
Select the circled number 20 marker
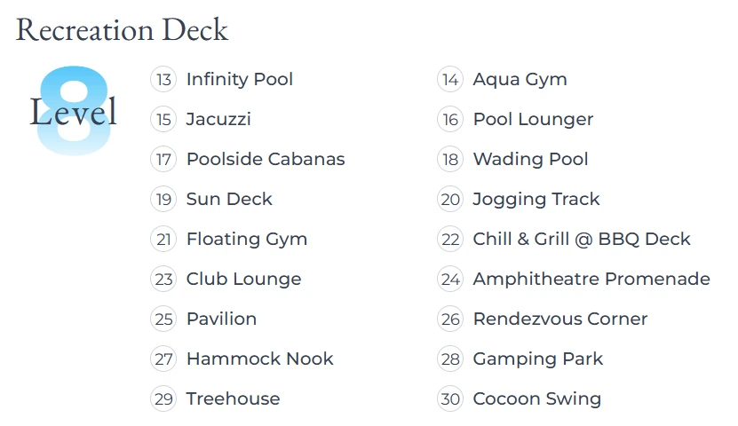450,200
